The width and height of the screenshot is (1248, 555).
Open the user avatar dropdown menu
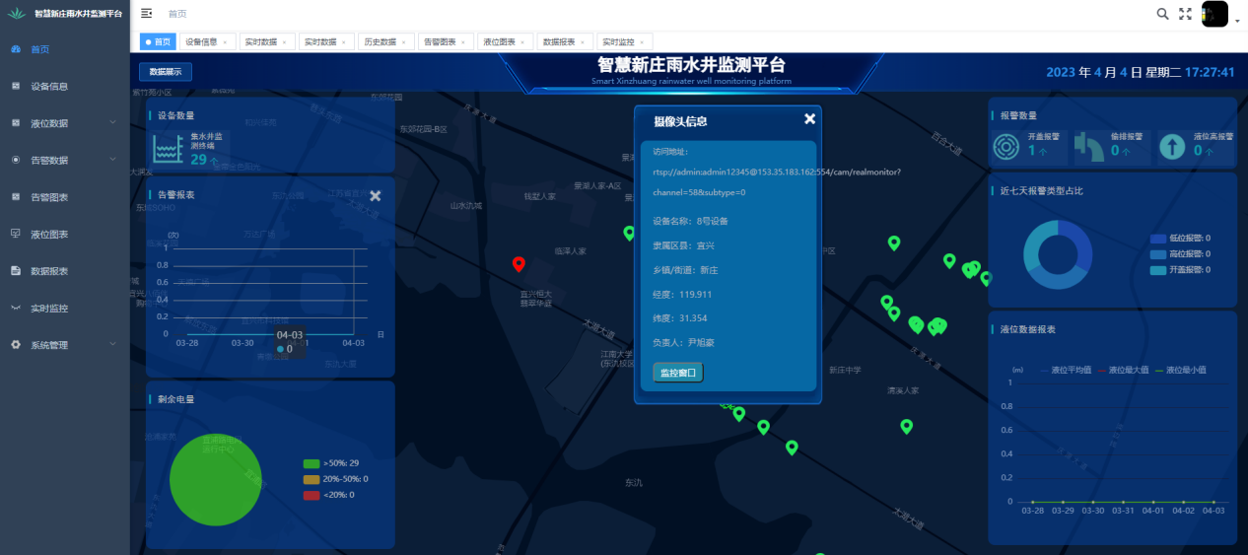pos(1218,15)
